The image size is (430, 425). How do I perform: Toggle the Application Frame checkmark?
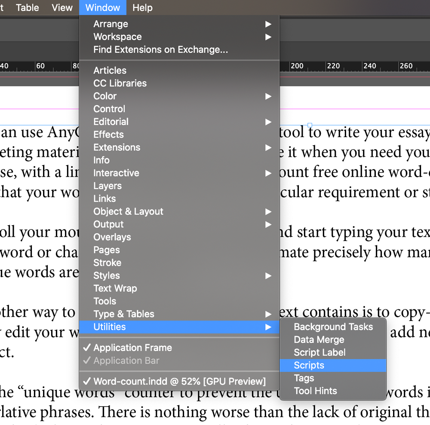pyautogui.click(x=132, y=348)
